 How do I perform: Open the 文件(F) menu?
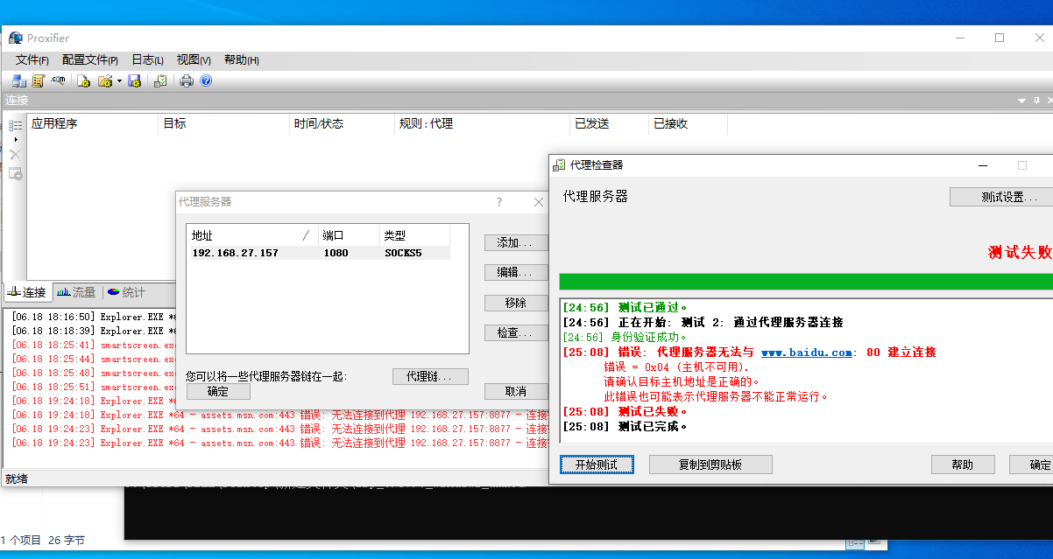(32, 60)
